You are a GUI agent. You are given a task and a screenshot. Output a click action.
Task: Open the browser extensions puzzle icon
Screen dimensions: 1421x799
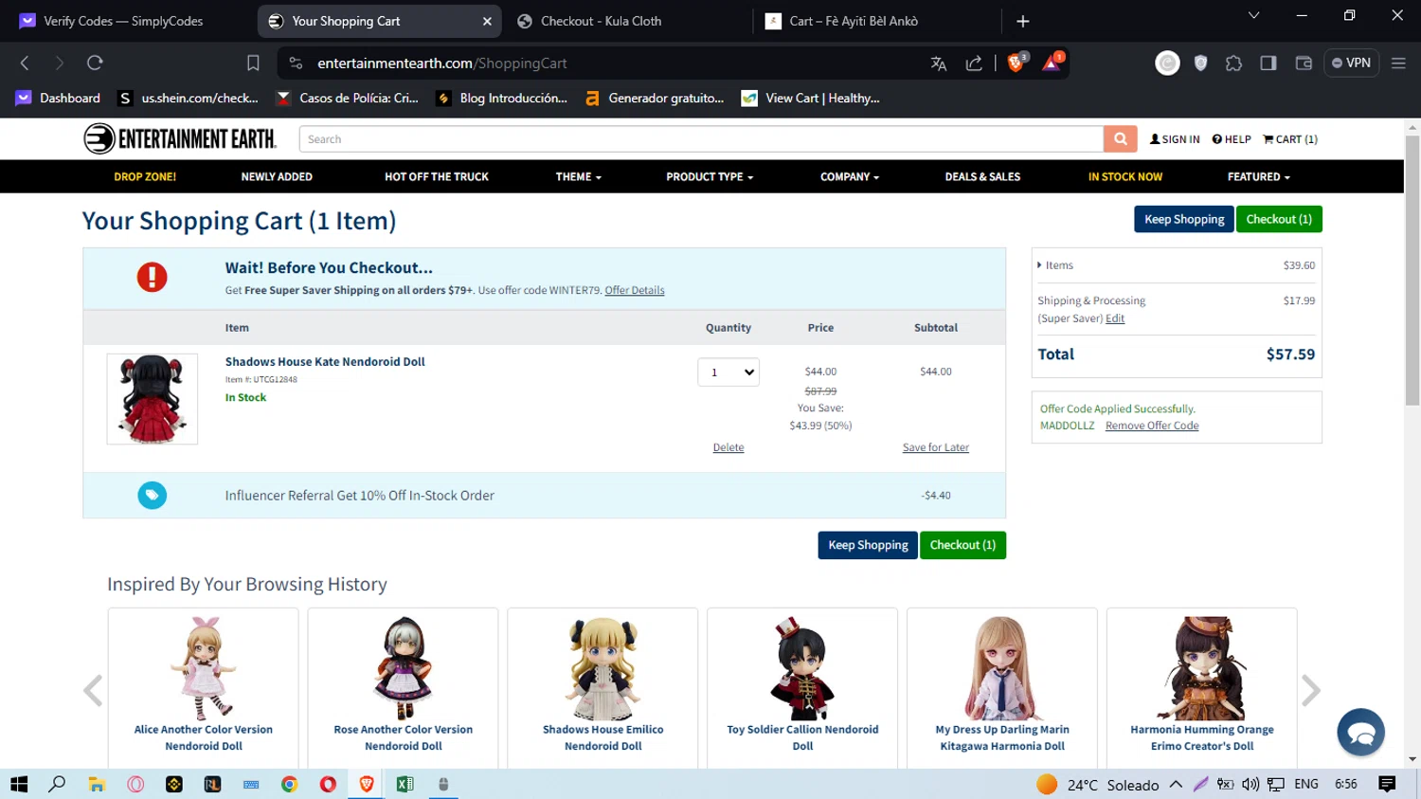coord(1233,64)
